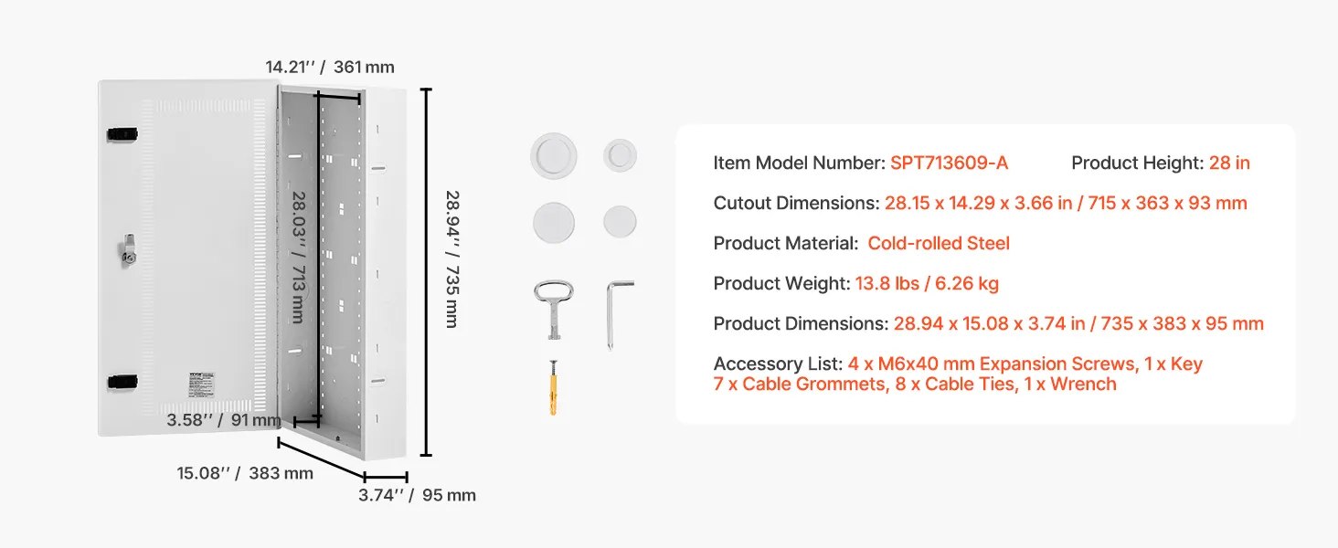Click the large ringed cable grommet image

pyautogui.click(x=554, y=154)
